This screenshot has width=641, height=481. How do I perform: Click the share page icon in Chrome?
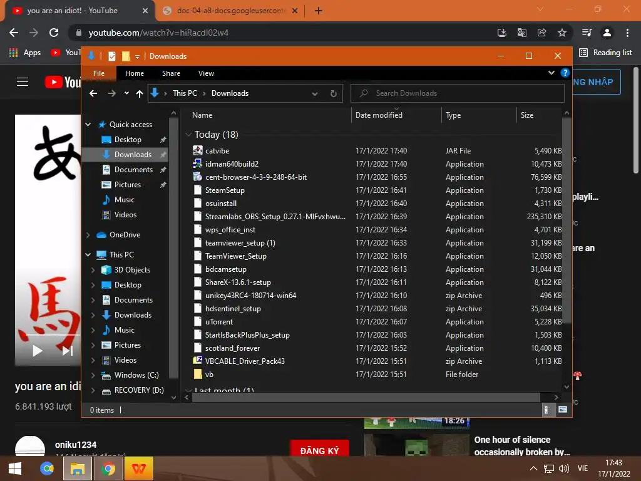tap(541, 33)
